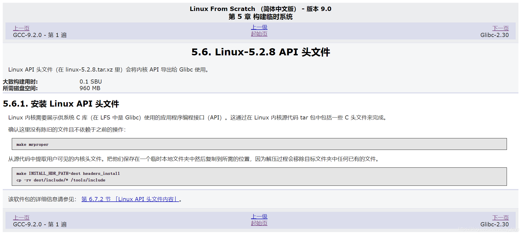Open the bottom 上一页 previous page link
The width and height of the screenshot is (522, 234).
click(x=21, y=218)
